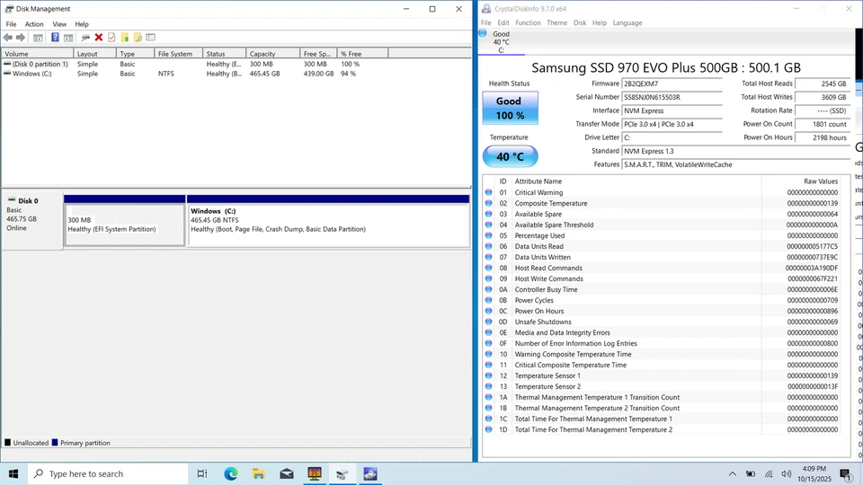Screen dimensions: 863x485
Task: Click the Windows (C:) volume icon in list
Action: coord(7,73)
